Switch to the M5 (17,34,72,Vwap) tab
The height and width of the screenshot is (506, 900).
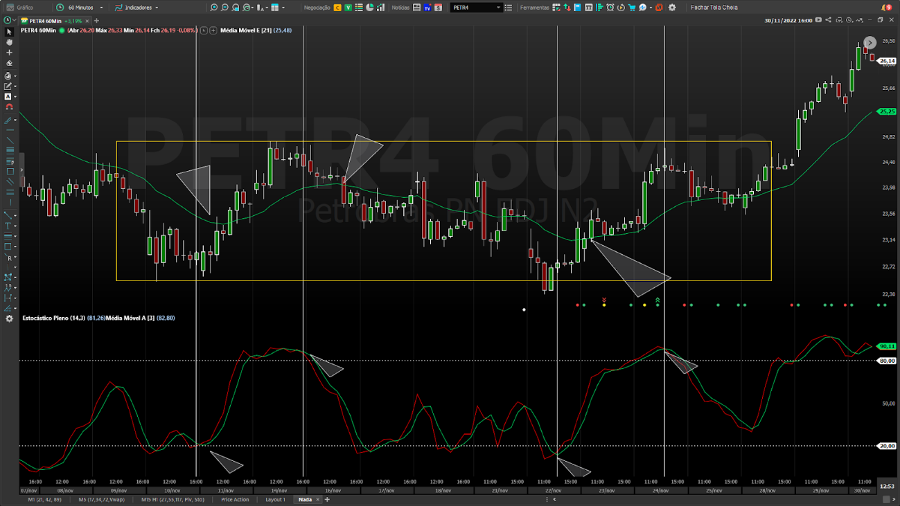tap(101, 499)
